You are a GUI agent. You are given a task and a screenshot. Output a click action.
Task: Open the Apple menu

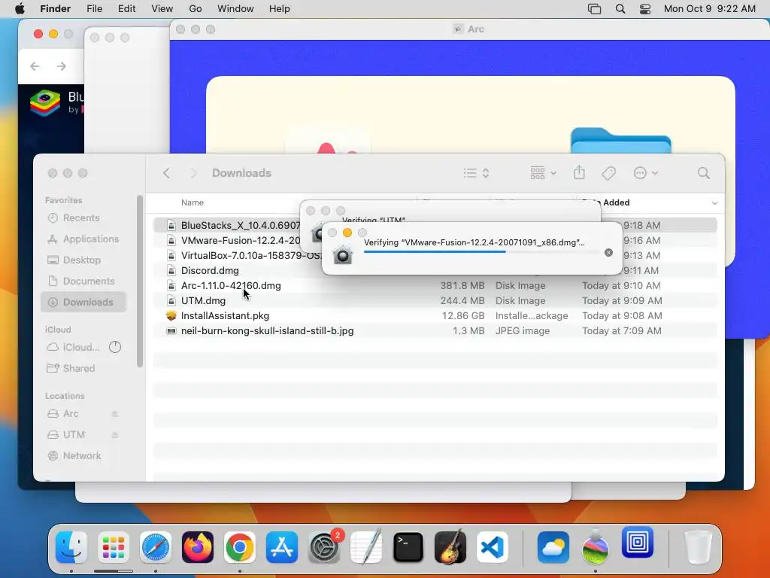click(20, 9)
